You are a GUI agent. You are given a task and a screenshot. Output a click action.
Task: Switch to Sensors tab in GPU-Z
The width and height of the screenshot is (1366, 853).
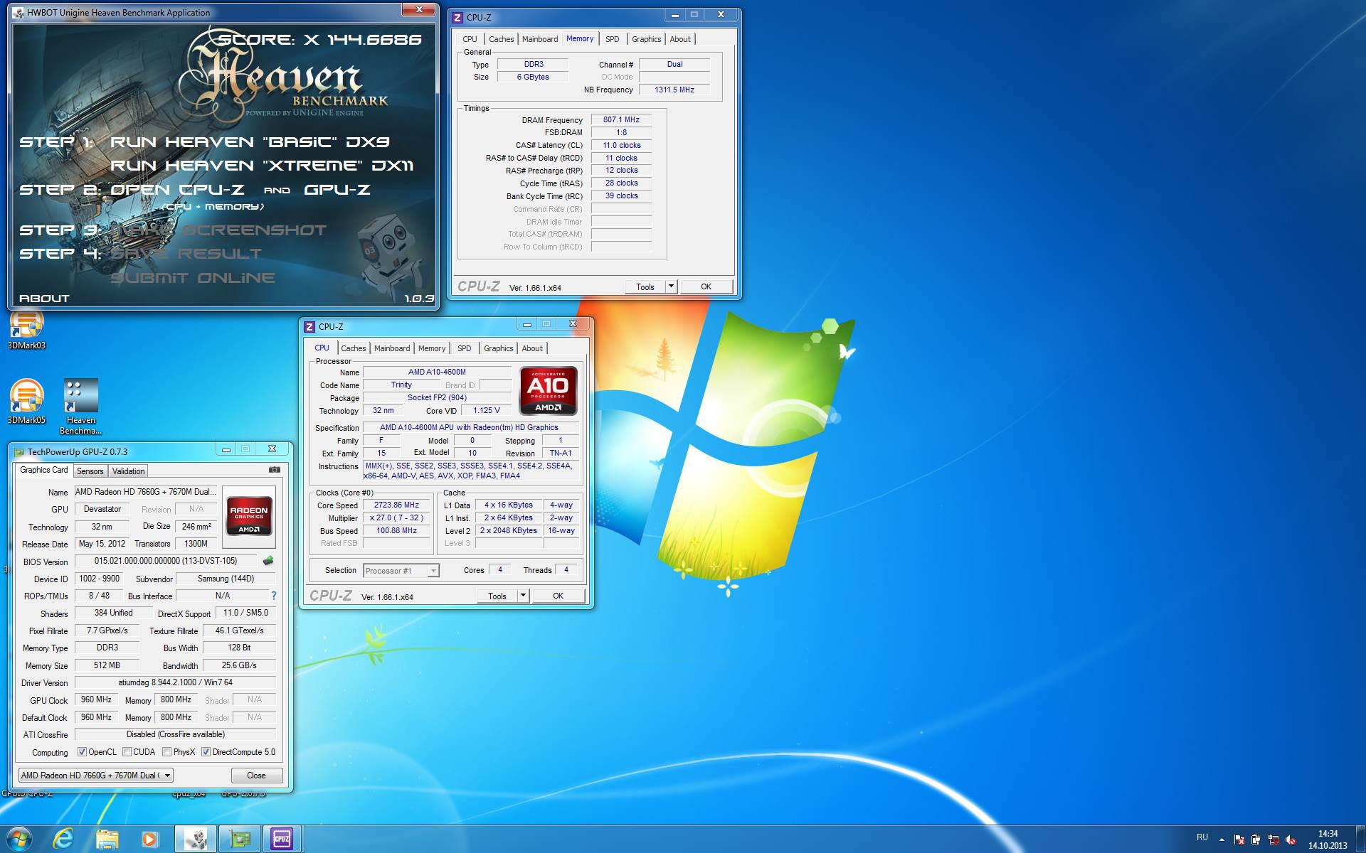click(x=90, y=471)
